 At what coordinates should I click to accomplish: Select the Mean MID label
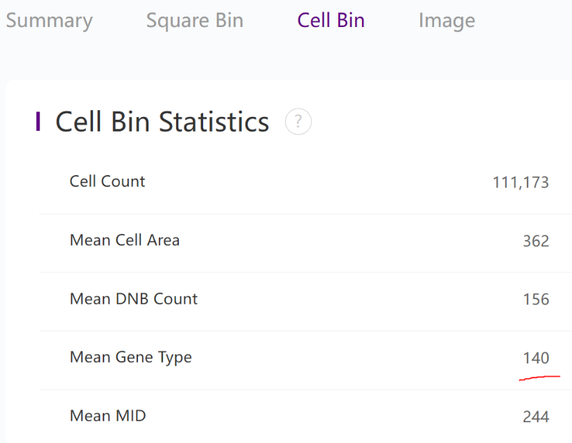(x=108, y=416)
